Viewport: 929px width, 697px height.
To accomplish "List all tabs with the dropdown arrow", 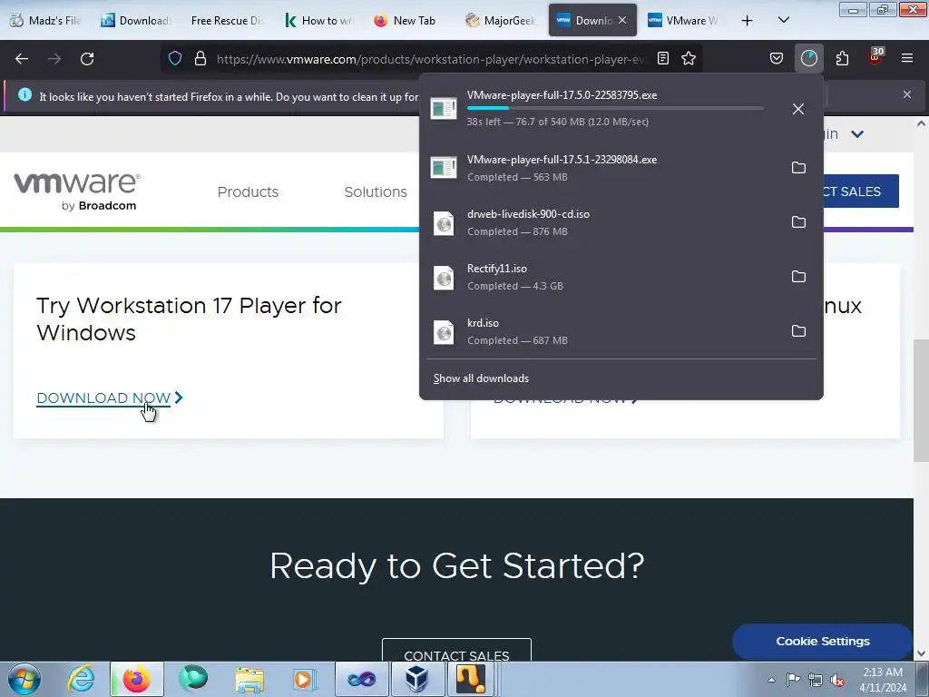I will [783, 21].
